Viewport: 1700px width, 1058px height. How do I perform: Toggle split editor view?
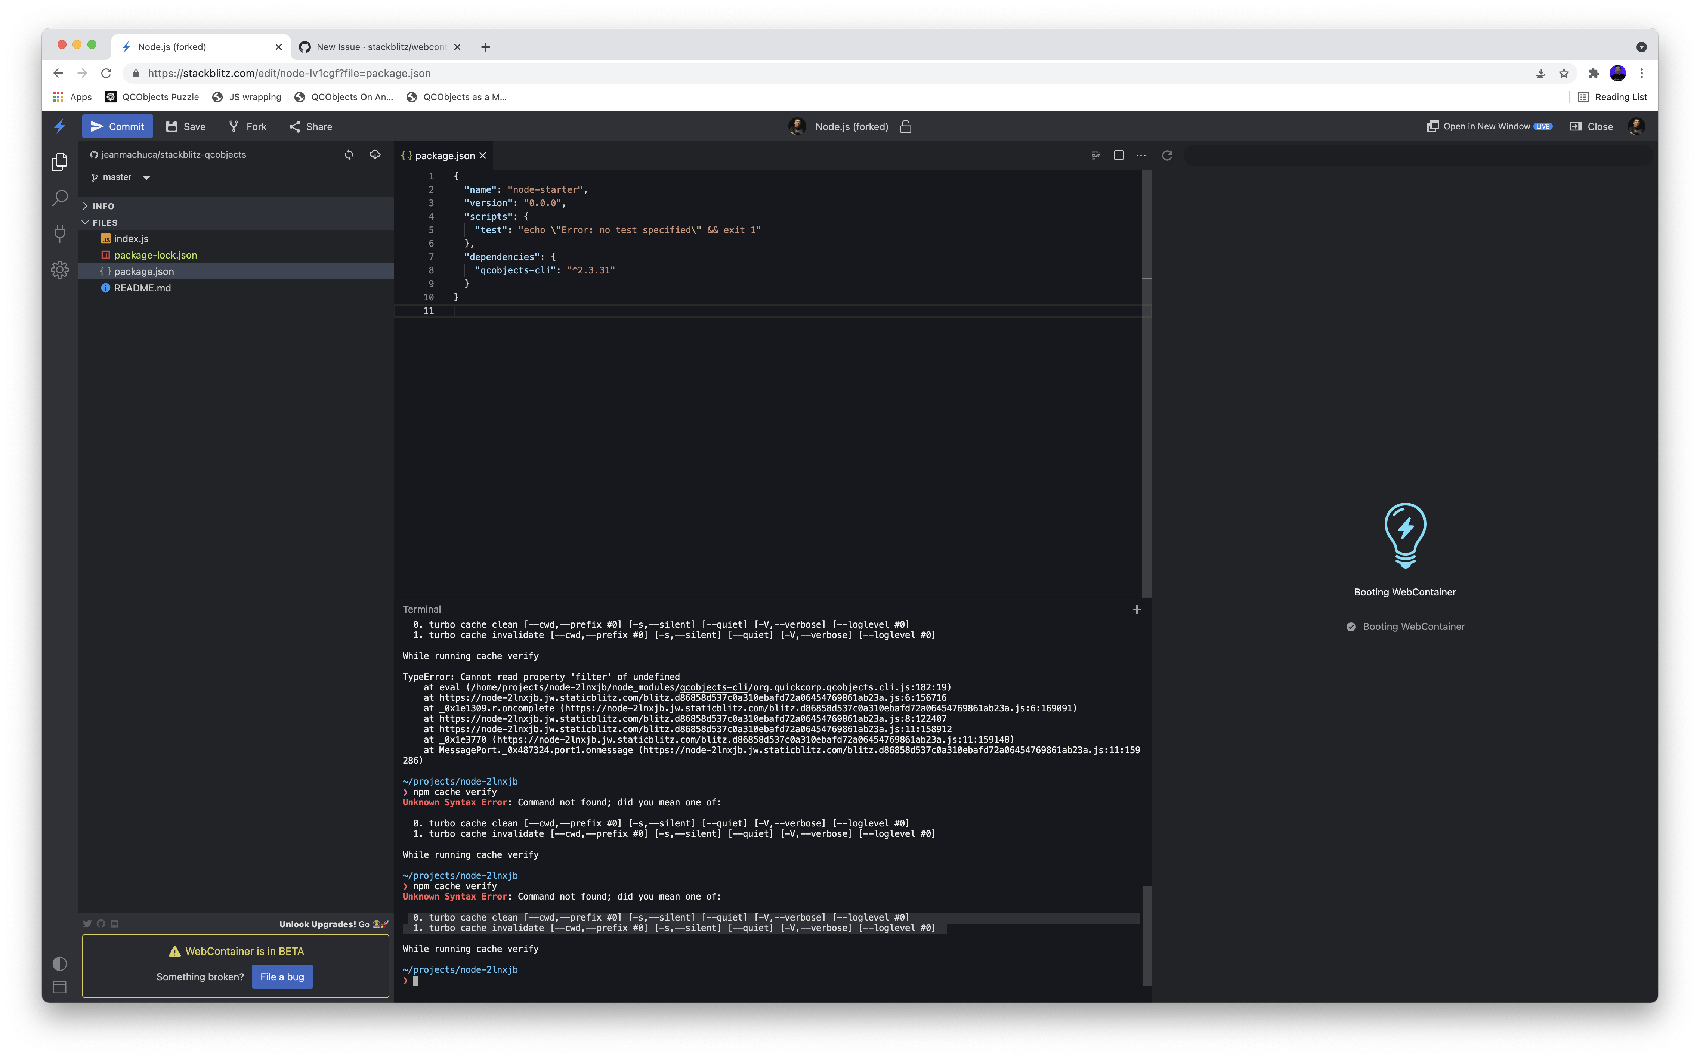[1119, 155]
